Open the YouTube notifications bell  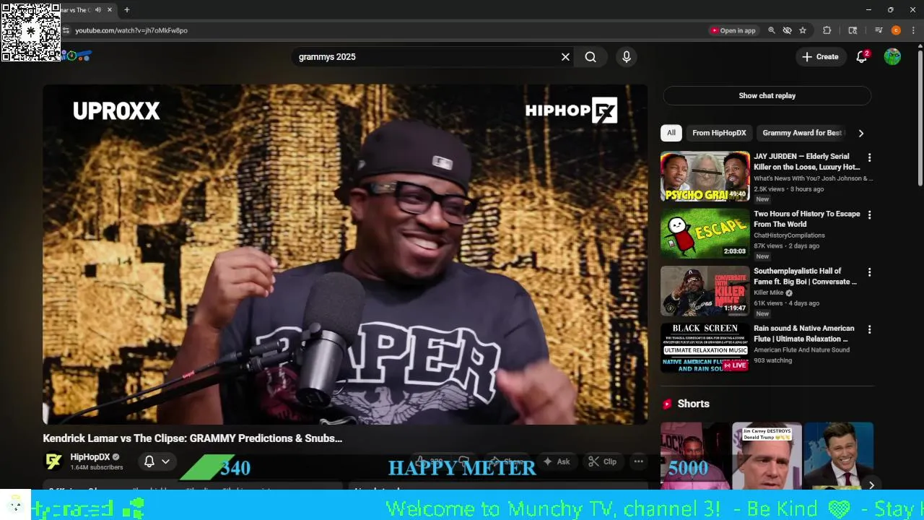pyautogui.click(x=861, y=57)
